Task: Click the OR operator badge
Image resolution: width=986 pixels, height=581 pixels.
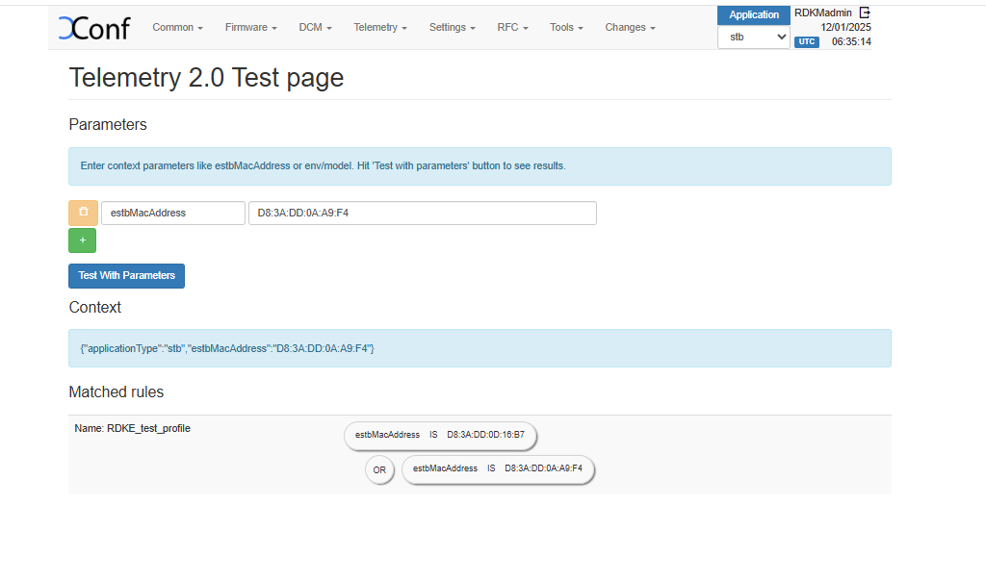Action: 379,470
